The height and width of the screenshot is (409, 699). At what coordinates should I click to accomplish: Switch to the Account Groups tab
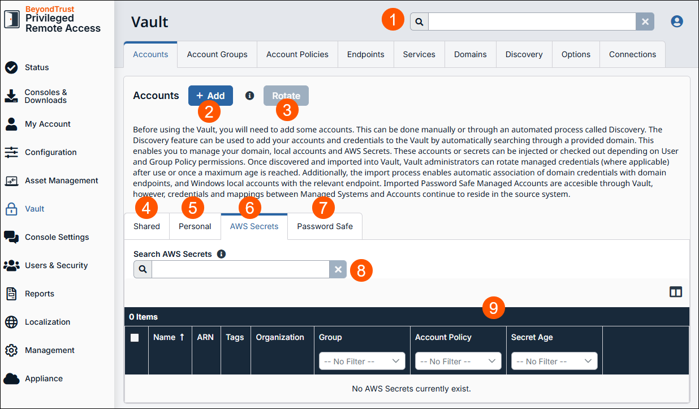tap(217, 54)
